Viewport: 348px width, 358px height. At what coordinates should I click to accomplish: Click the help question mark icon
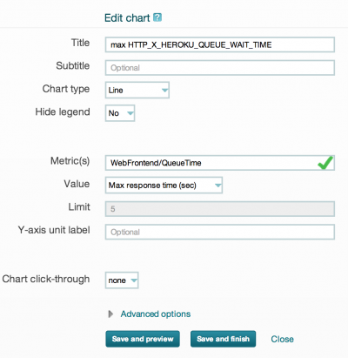click(x=157, y=17)
